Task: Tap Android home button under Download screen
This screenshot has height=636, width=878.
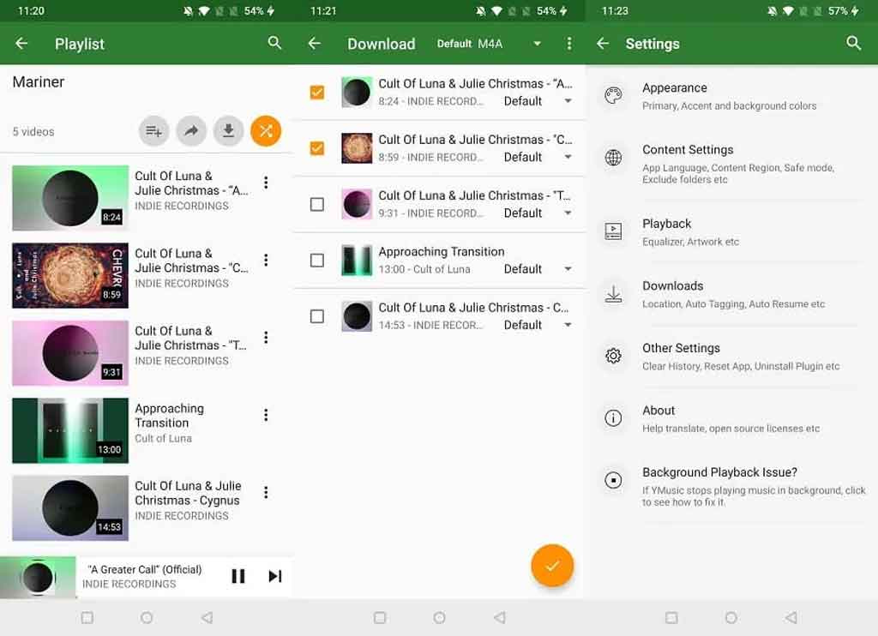Action: point(440,617)
